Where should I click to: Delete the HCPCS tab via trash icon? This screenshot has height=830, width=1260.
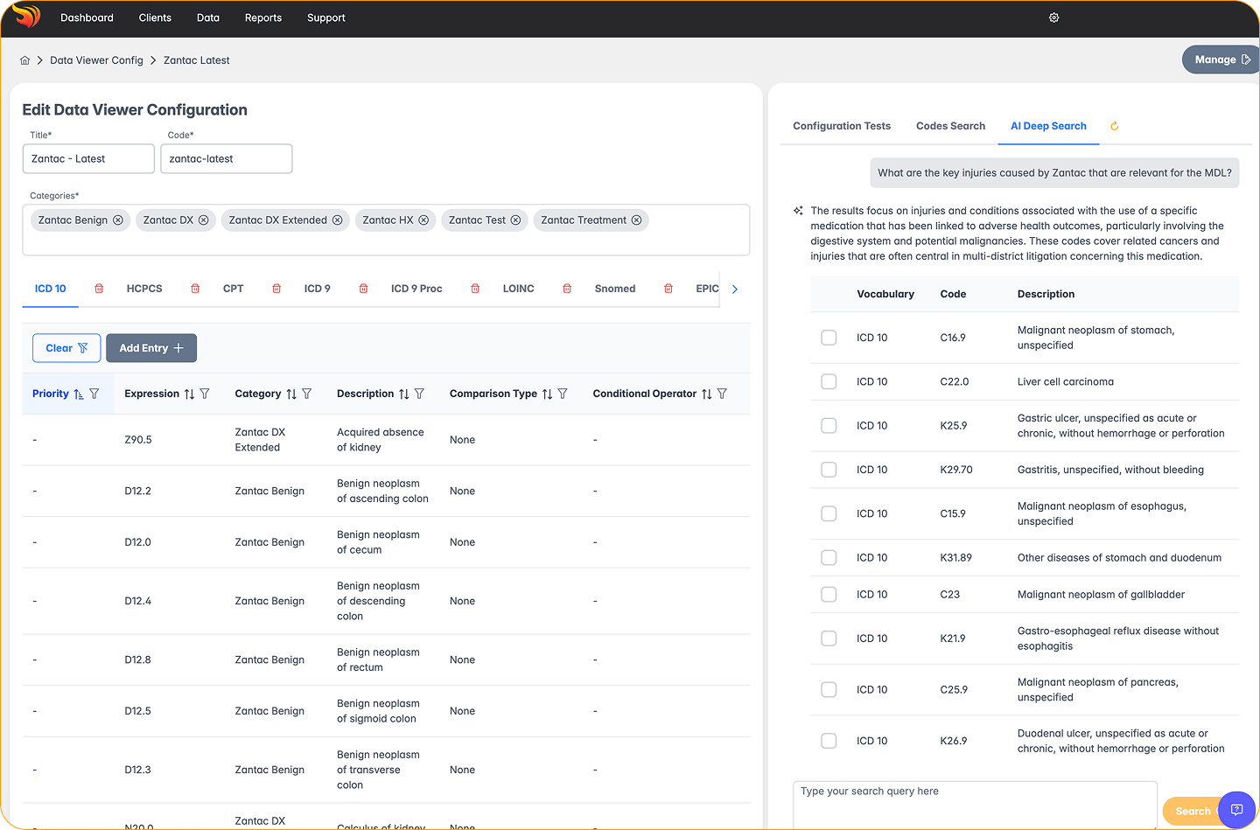click(x=195, y=289)
